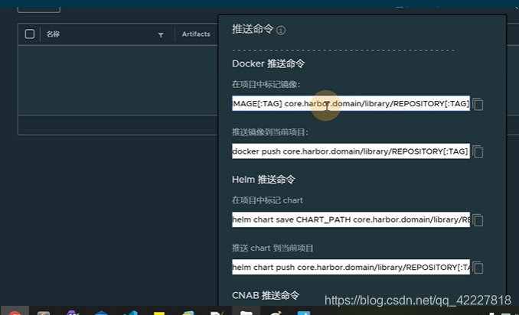The height and width of the screenshot is (315, 519).
Task: Click the 推送镜像到当前项目 label
Action: 270,132
